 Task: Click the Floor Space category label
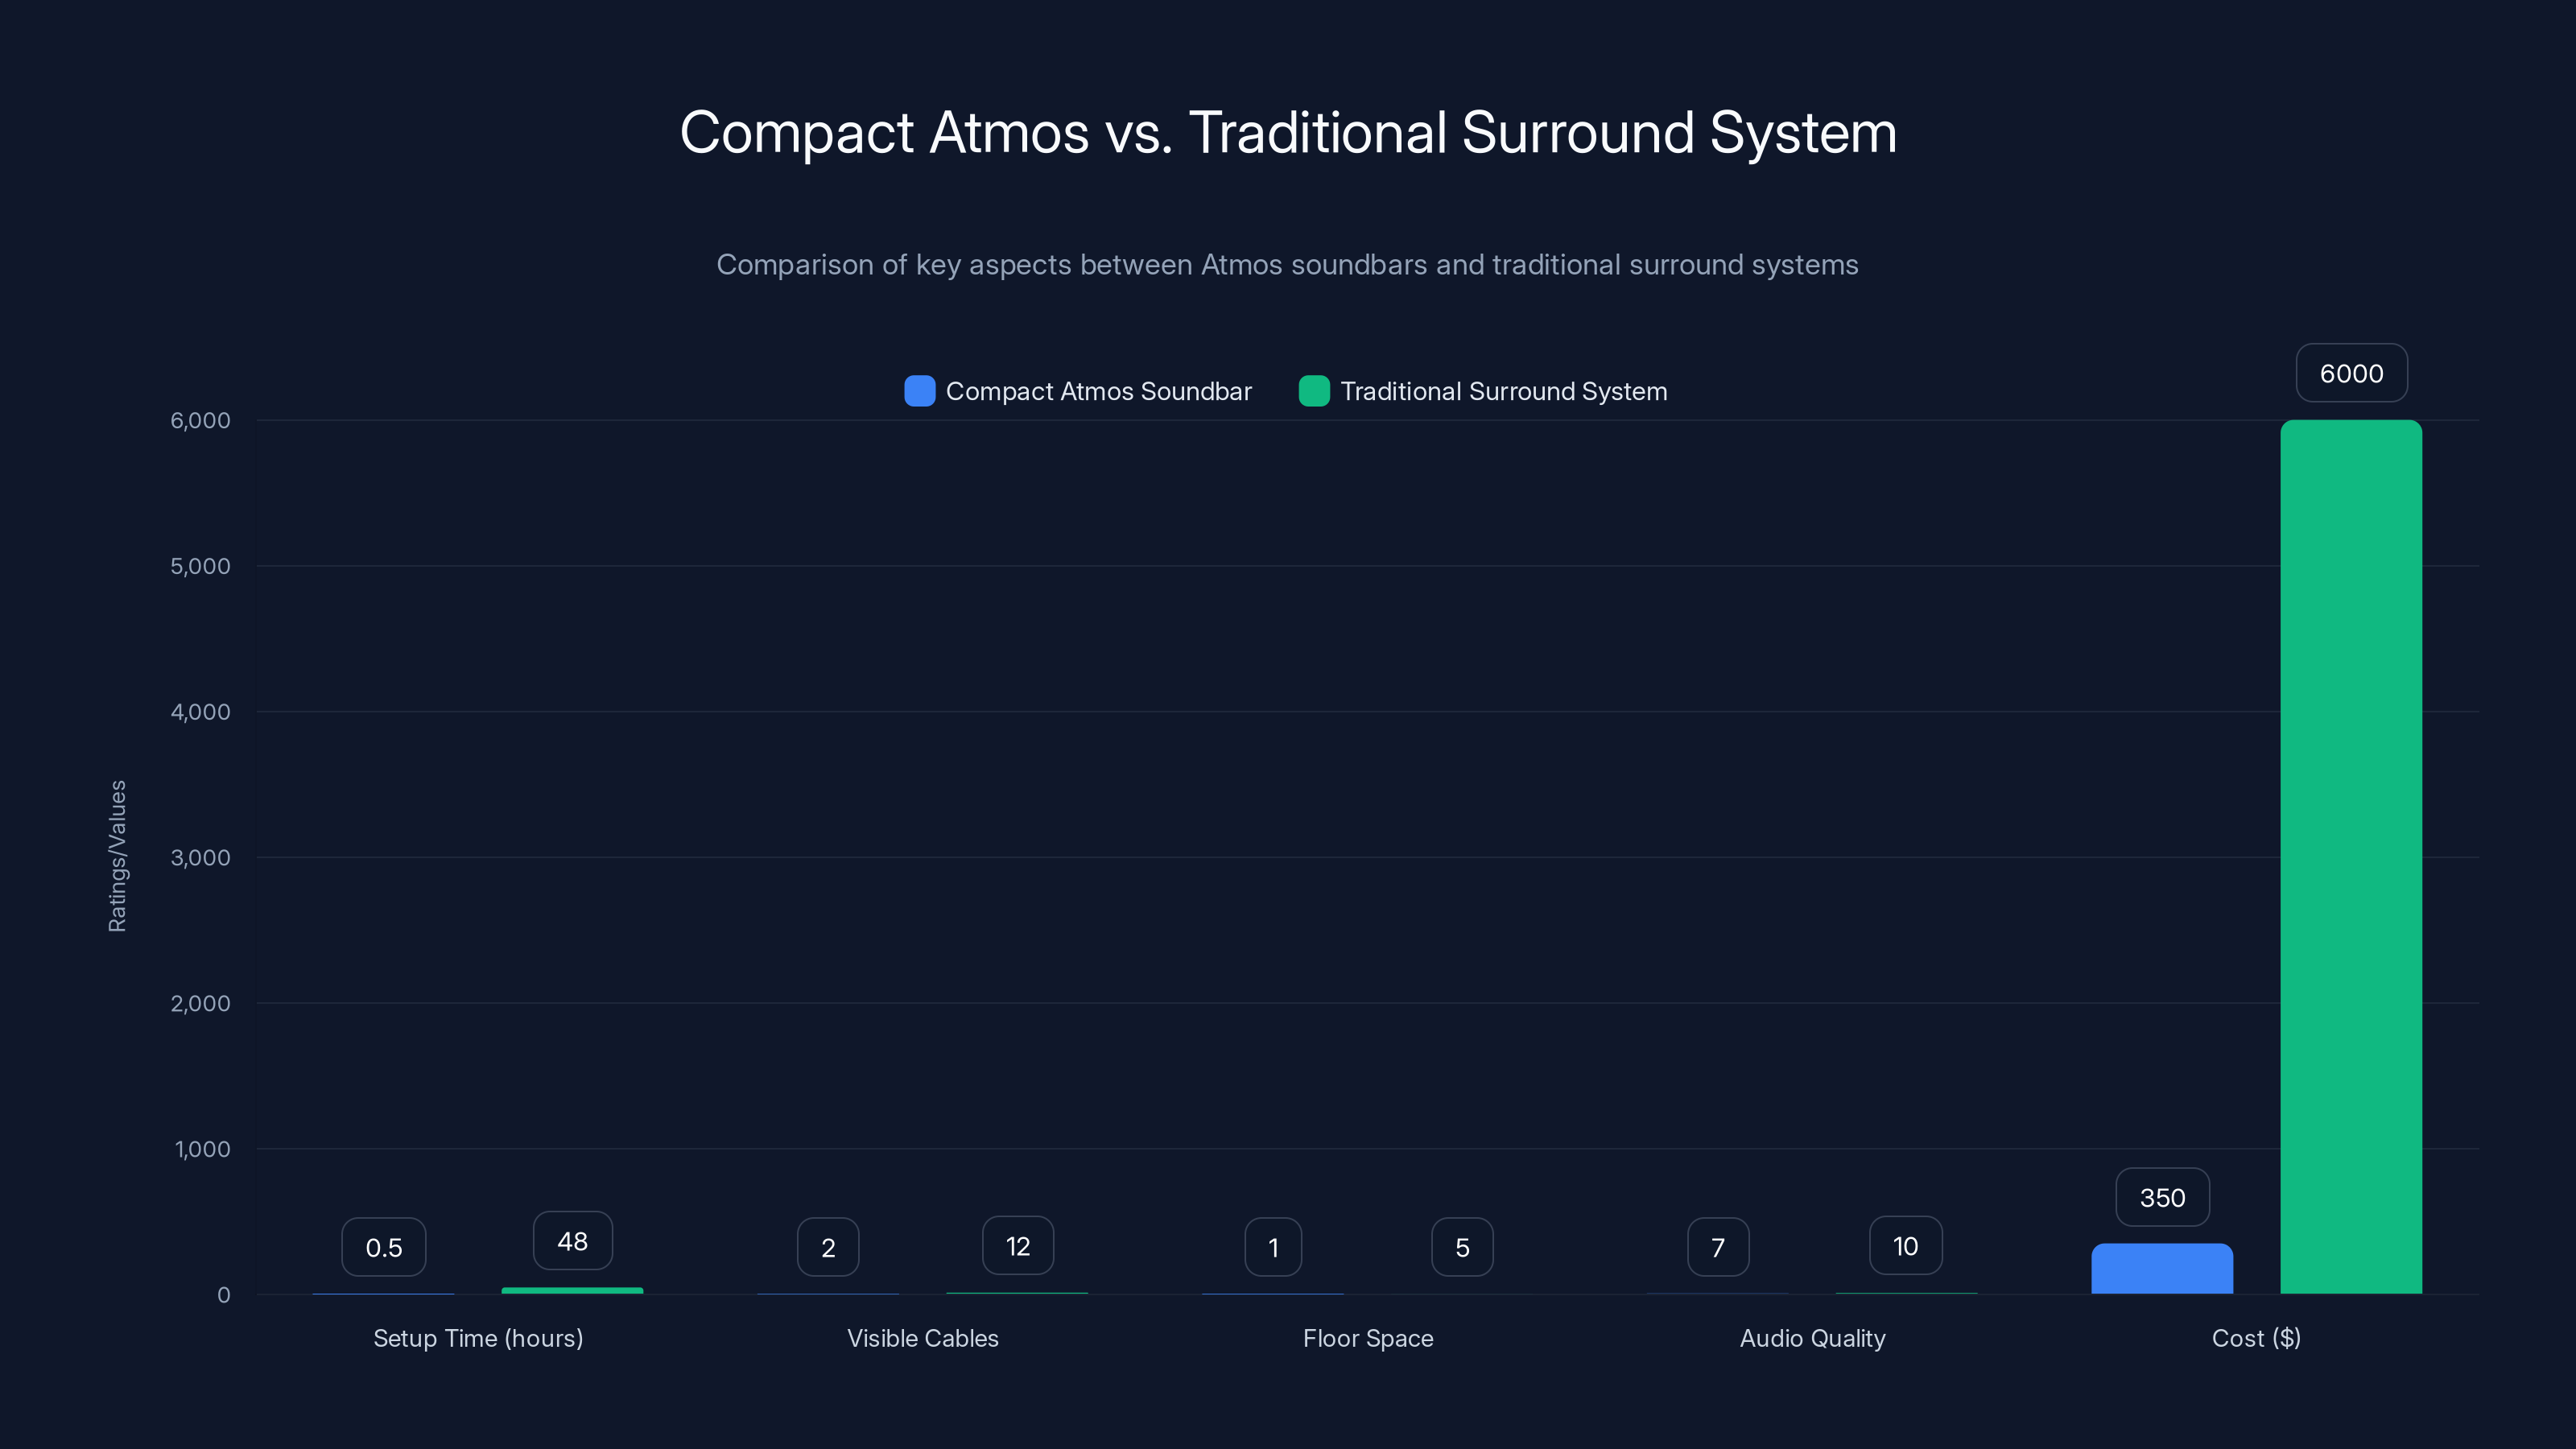coord(1368,1338)
